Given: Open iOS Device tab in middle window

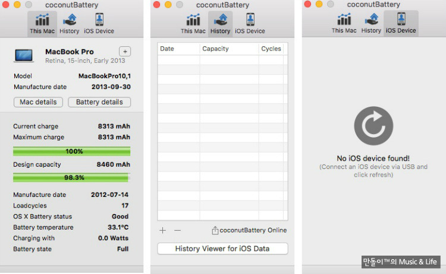Looking at the screenshot, I should (x=250, y=24).
